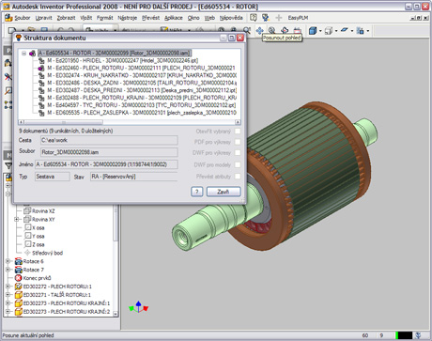Image resolution: width=432 pixels, height=341 pixels.
Task: Tick the Otevřít vybraný checkbox
Action: (238, 132)
